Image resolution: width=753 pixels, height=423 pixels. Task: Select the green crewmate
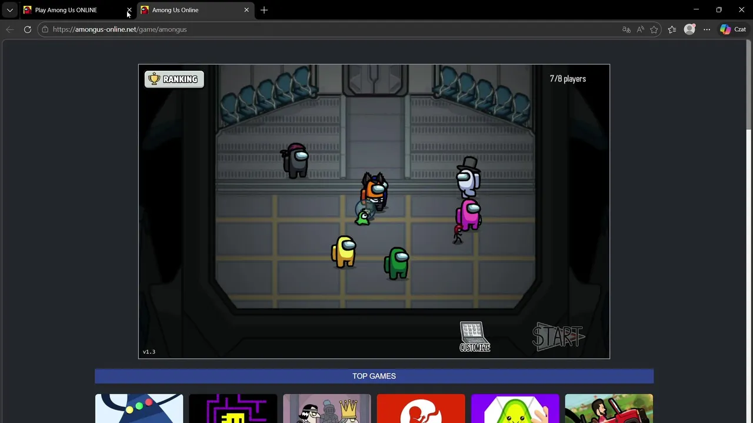pos(397,263)
